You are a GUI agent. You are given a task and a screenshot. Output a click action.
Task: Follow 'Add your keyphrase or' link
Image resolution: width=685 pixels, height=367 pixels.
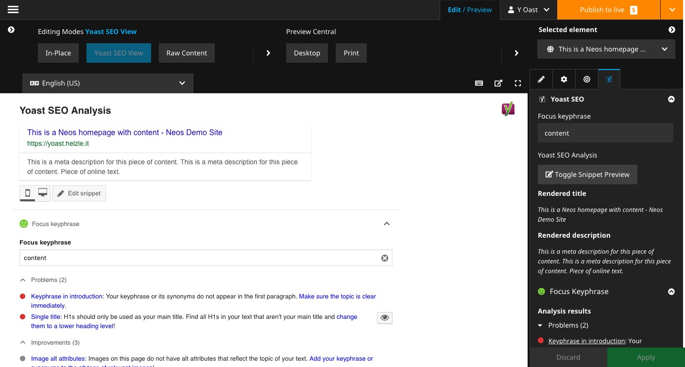(x=341, y=359)
